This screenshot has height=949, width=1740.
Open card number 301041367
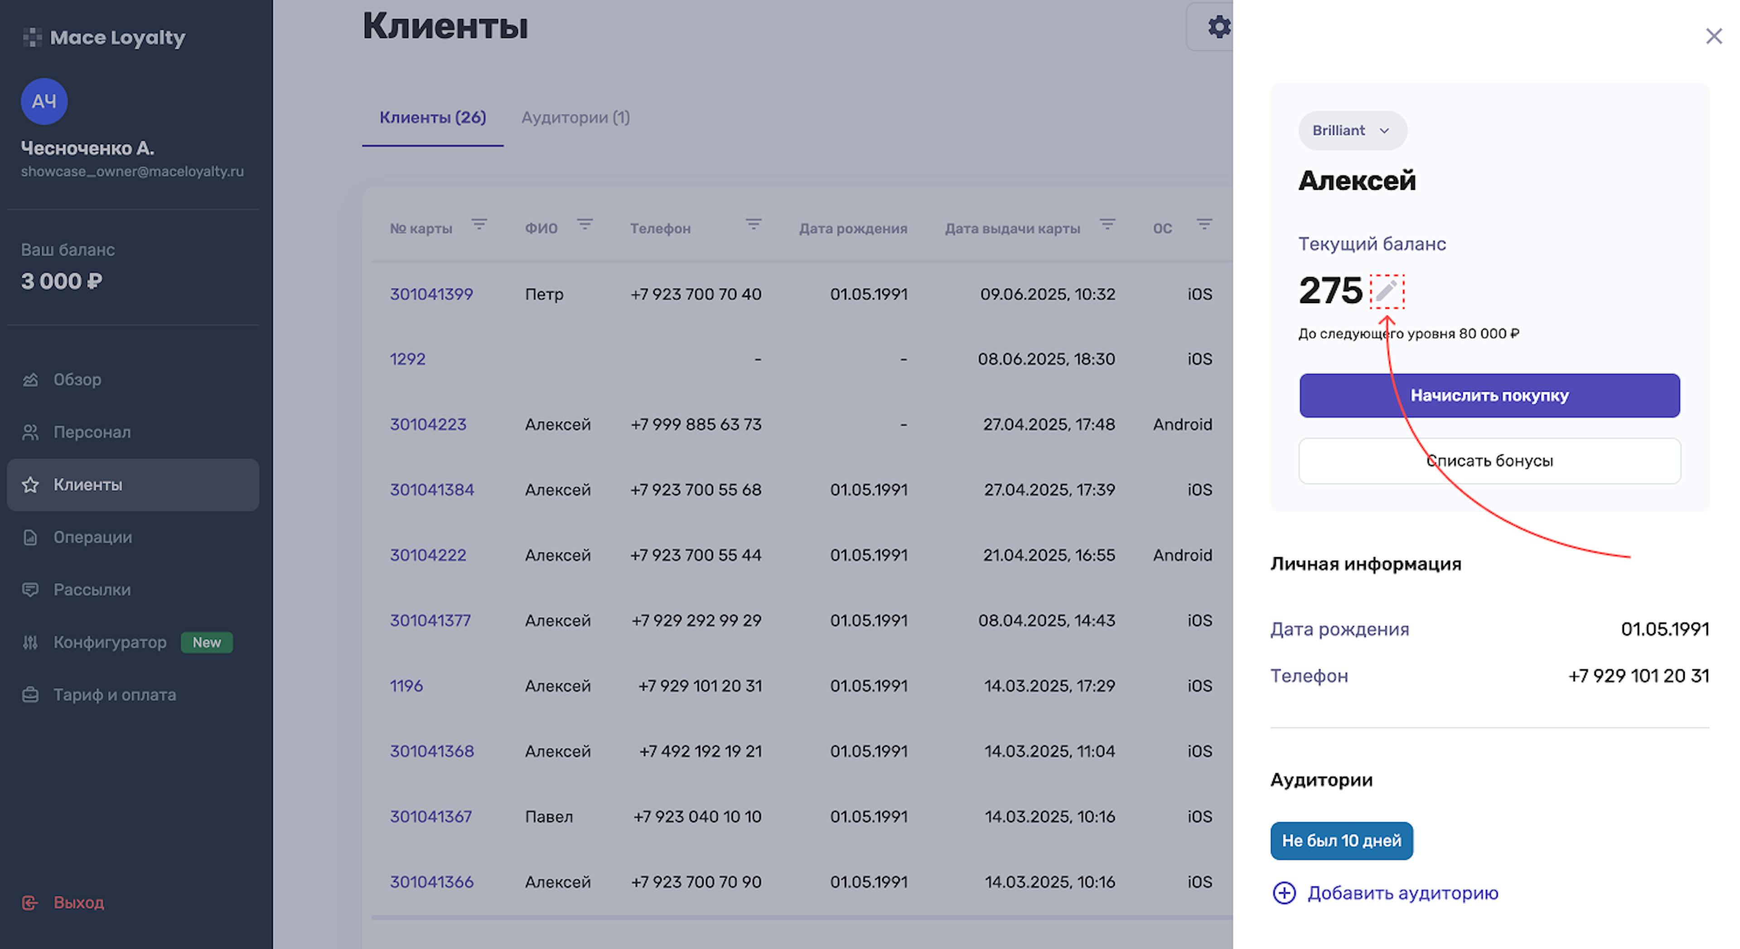coord(431,817)
